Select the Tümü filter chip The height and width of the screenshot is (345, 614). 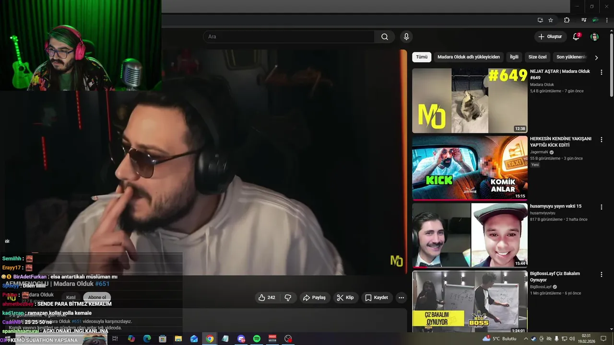(x=422, y=57)
